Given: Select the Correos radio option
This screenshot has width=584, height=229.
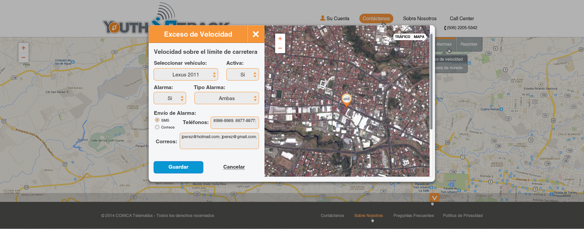Looking at the screenshot, I should tap(157, 127).
